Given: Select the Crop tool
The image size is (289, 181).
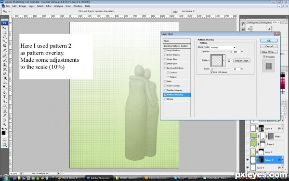Looking at the screenshot, I should click(x=4, y=46).
